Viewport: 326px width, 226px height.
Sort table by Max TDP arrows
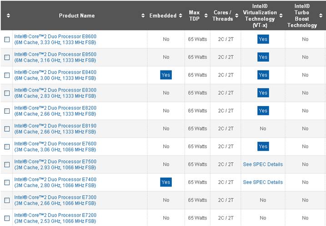click(x=206, y=15)
